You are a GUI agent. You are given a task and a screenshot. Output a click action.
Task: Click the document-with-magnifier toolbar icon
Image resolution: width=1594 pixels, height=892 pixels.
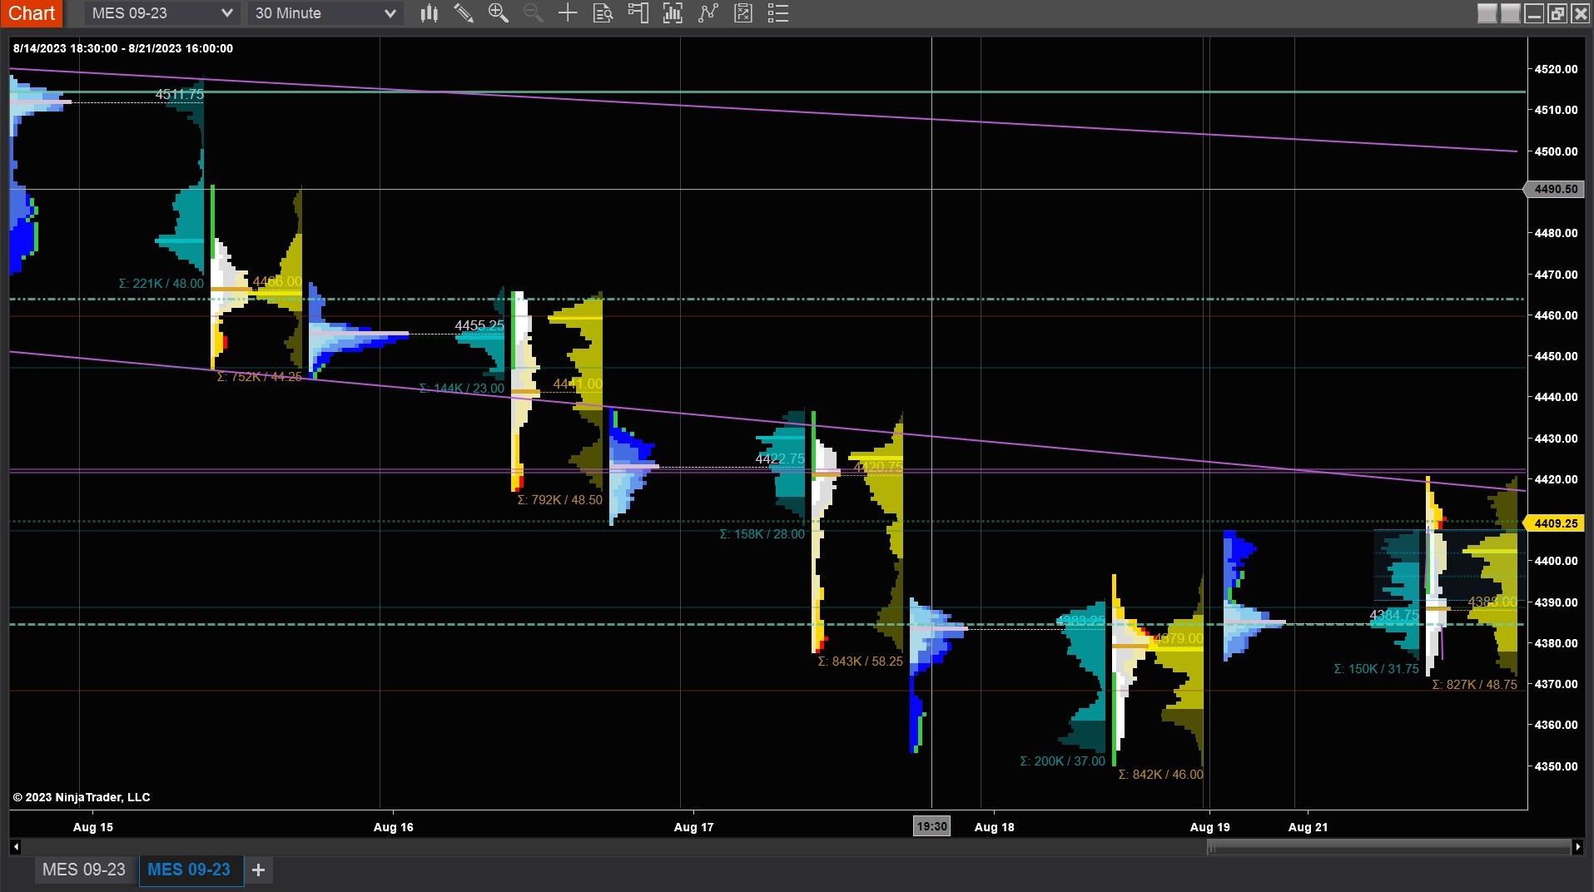point(603,13)
